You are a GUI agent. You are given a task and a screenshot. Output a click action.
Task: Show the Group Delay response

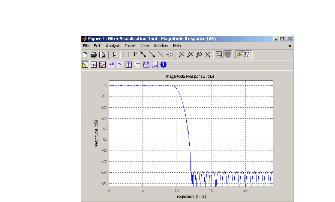(x=111, y=65)
